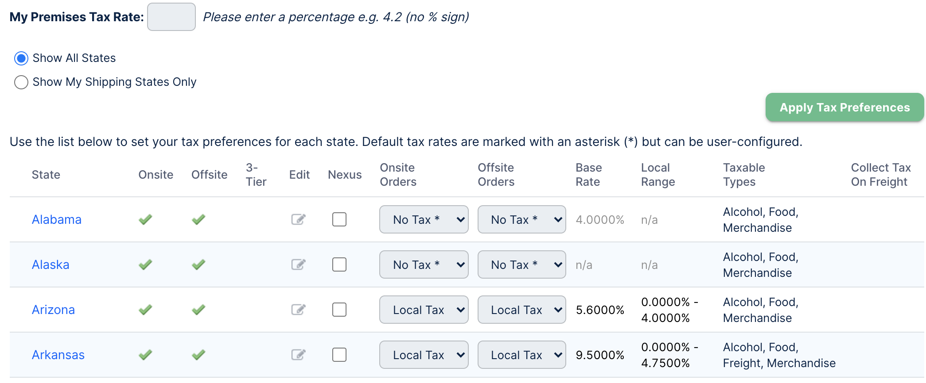Open the Arkansas state link
The height and width of the screenshot is (383, 926).
[58, 355]
